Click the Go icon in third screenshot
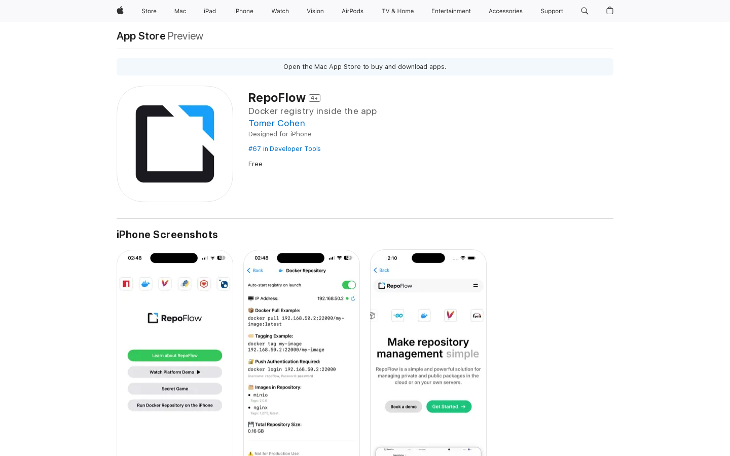Image resolution: width=730 pixels, height=456 pixels. (398, 316)
